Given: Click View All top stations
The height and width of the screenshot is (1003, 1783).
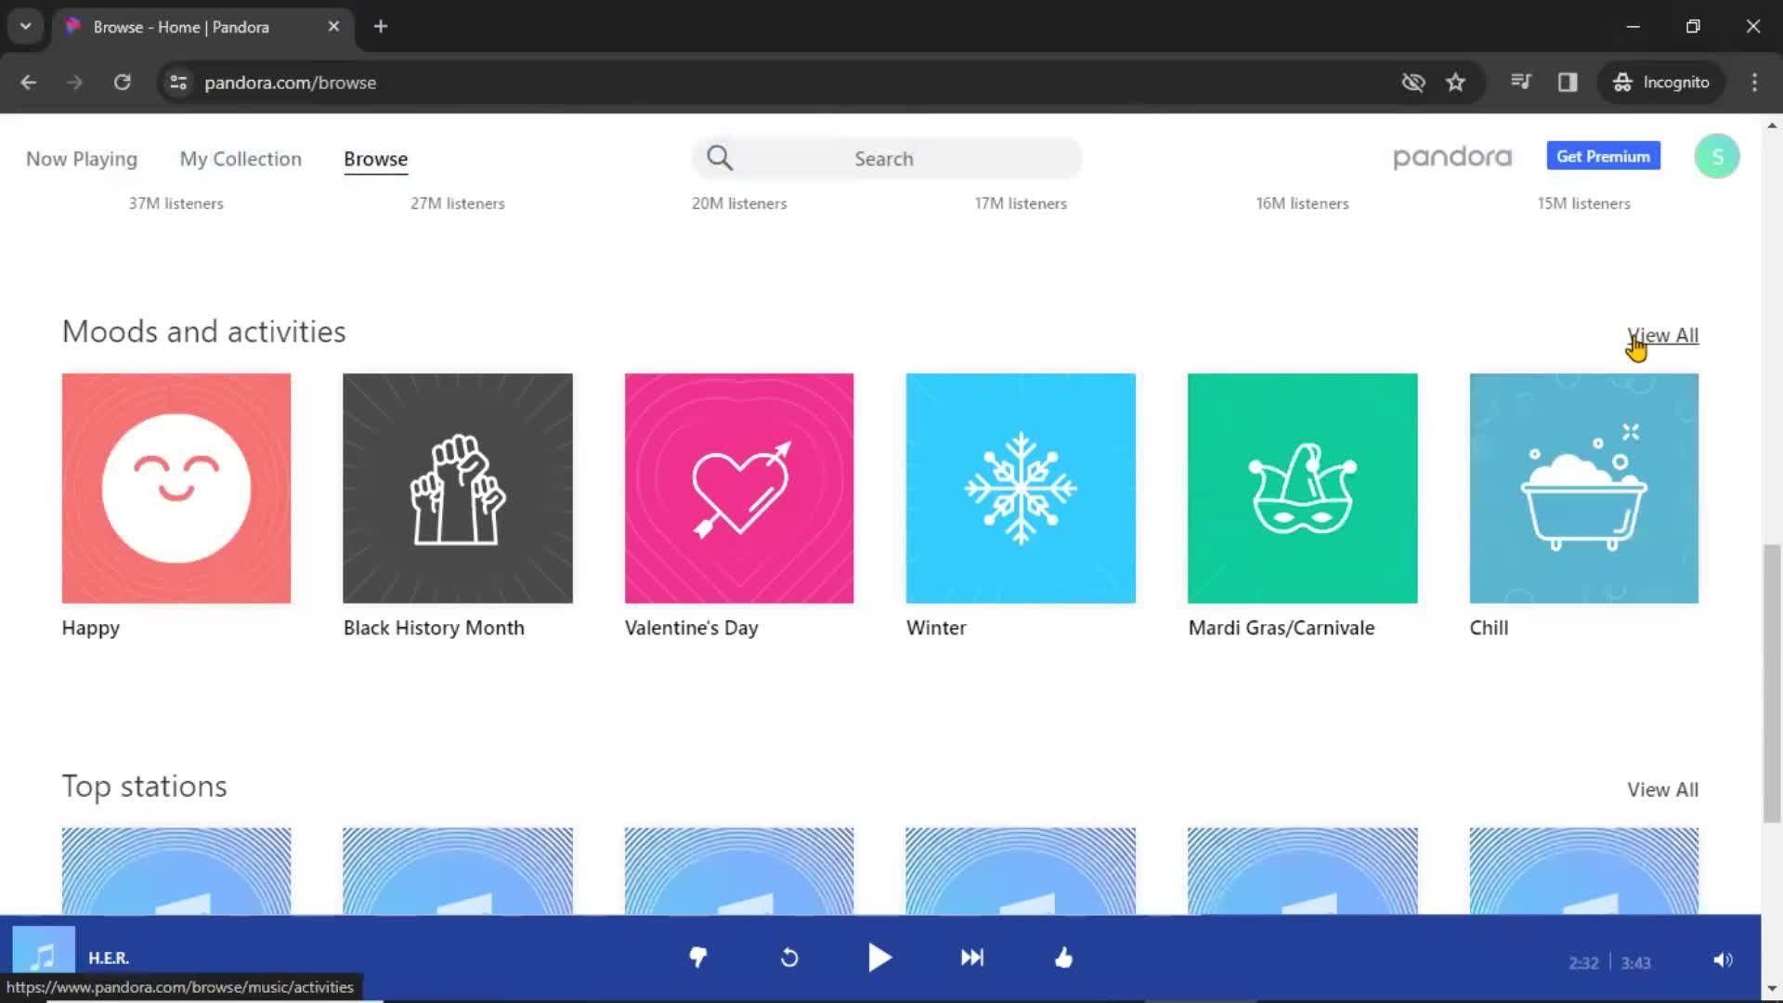Looking at the screenshot, I should coord(1661,788).
